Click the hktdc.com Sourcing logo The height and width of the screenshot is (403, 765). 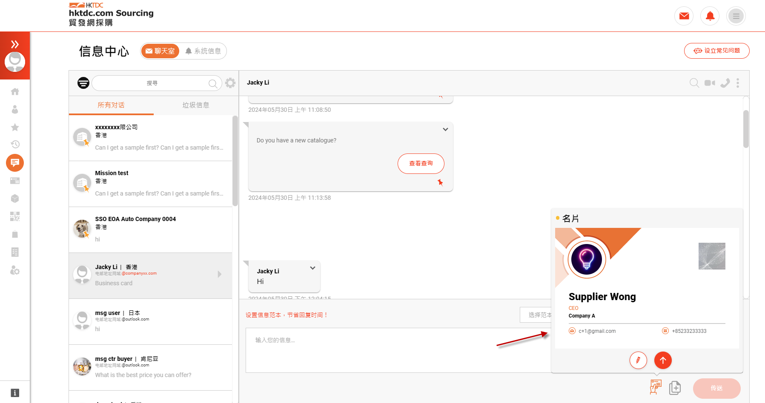[x=111, y=14]
